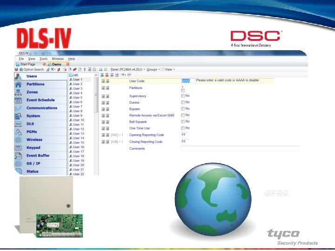Click the question marks icon beside undo
Screen dimensions: 335x251
click(x=129, y=75)
